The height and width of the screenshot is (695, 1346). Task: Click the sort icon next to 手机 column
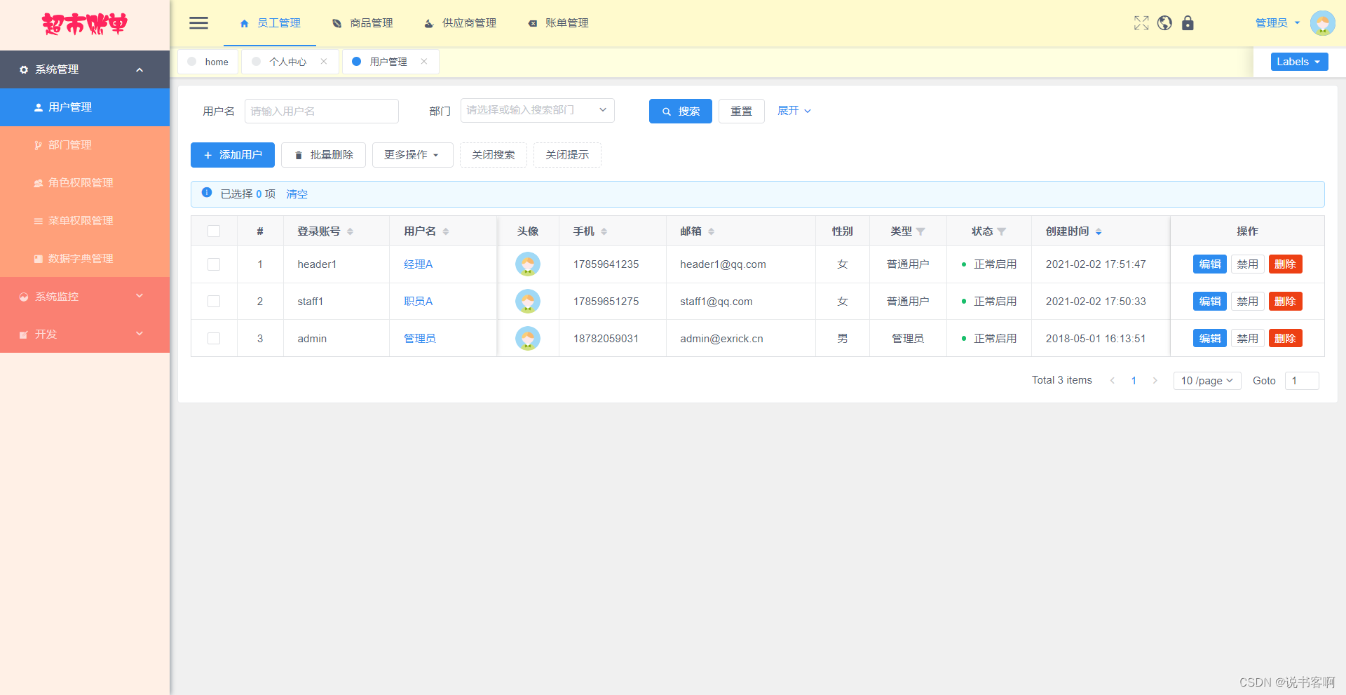pos(604,231)
